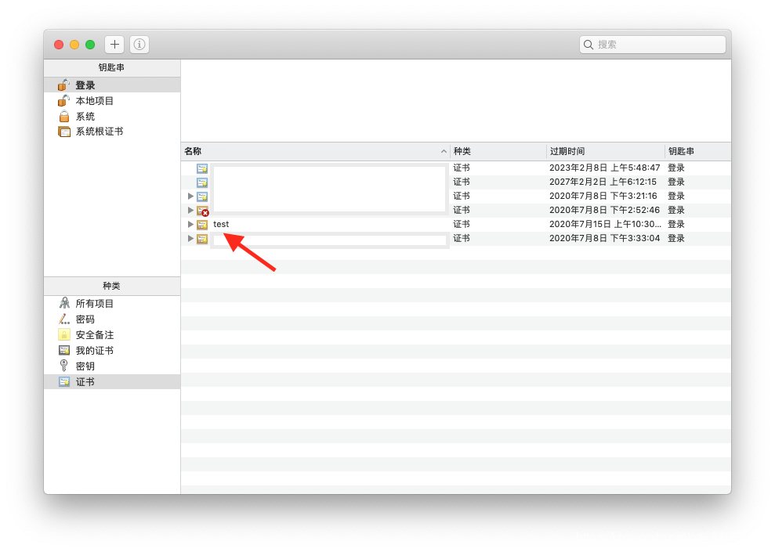Viewport: 775px width, 552px height.
Task: Click the plus add-item toolbar button
Action: click(114, 45)
